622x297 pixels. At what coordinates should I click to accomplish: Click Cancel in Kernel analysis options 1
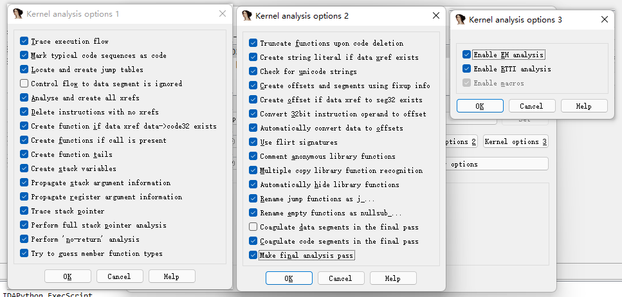[120, 276]
